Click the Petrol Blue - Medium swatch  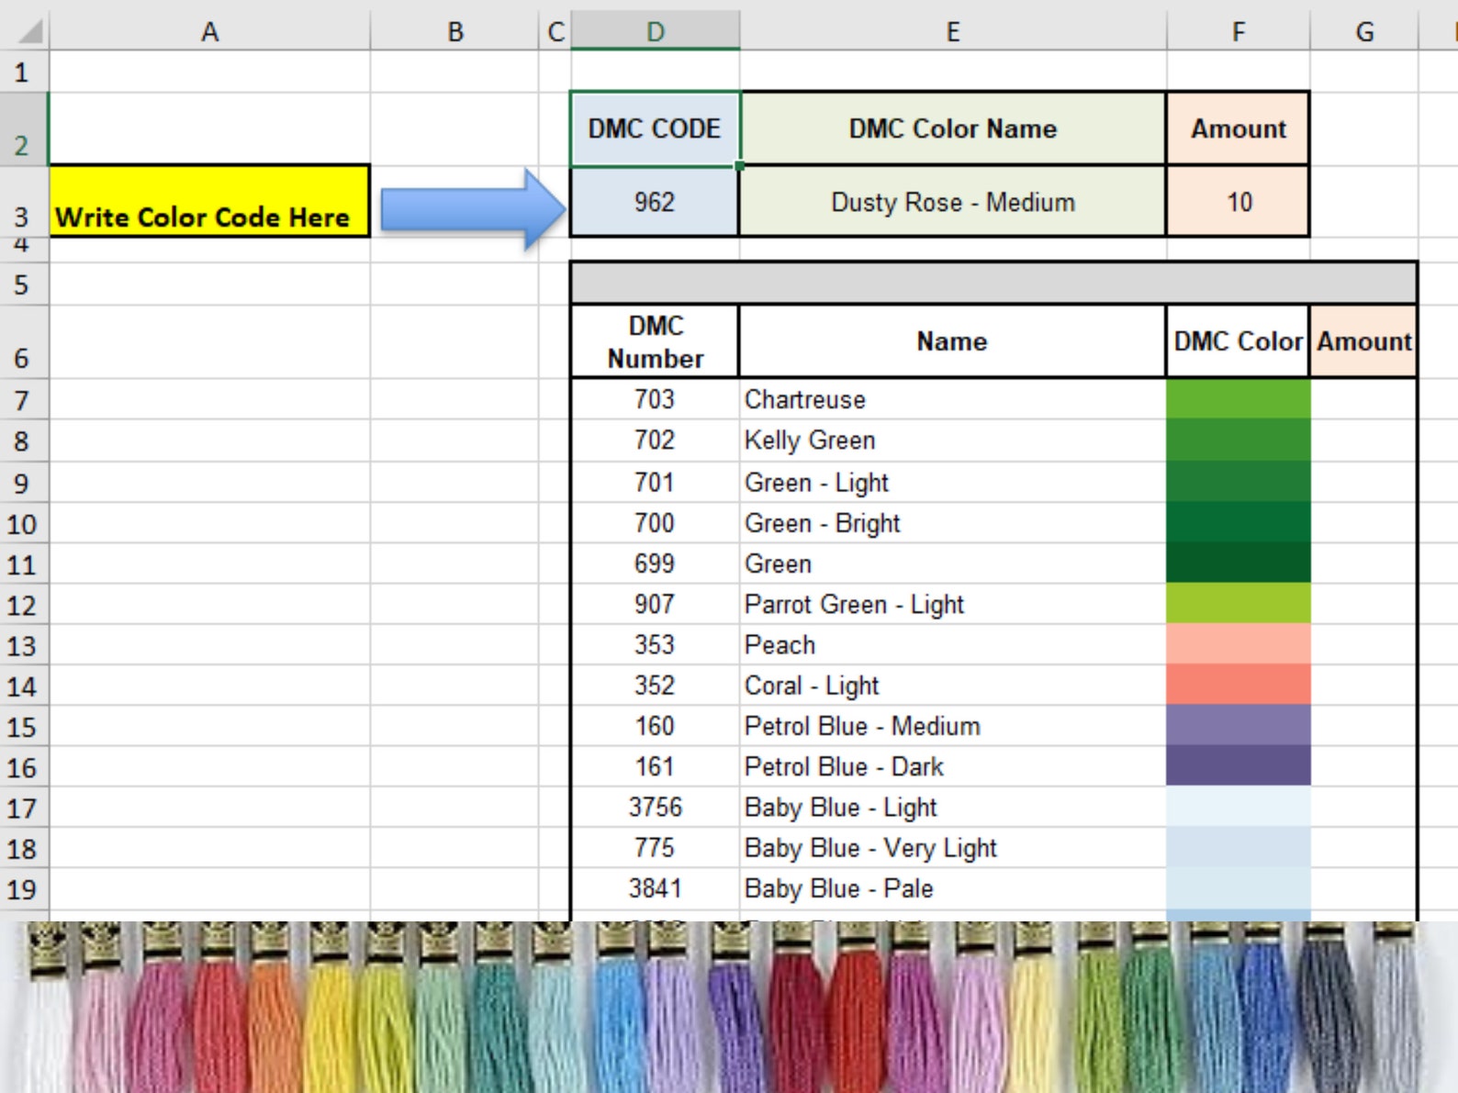click(1238, 725)
